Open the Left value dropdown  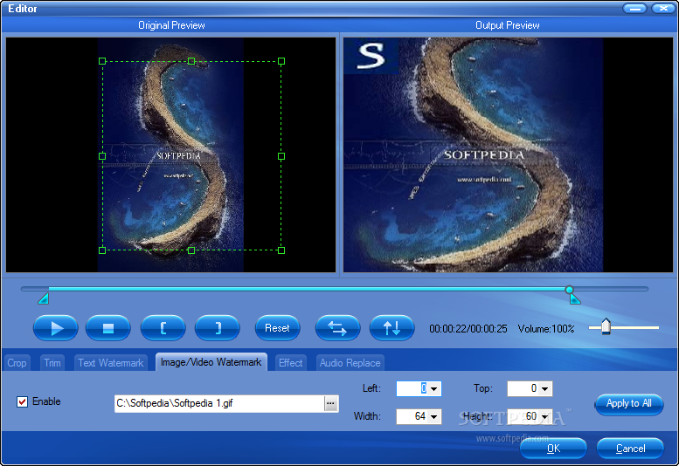click(434, 388)
